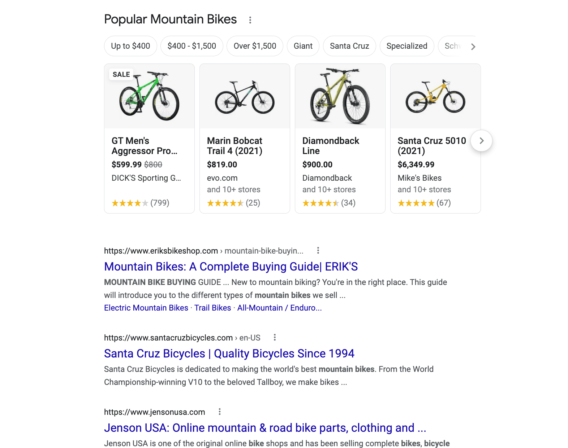This screenshot has height=448, width=568.
Task: Open green GT Aggressor Pro bike image
Action: (149, 96)
